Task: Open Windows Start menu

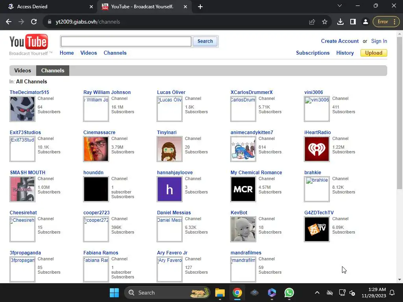Action: coord(114,293)
